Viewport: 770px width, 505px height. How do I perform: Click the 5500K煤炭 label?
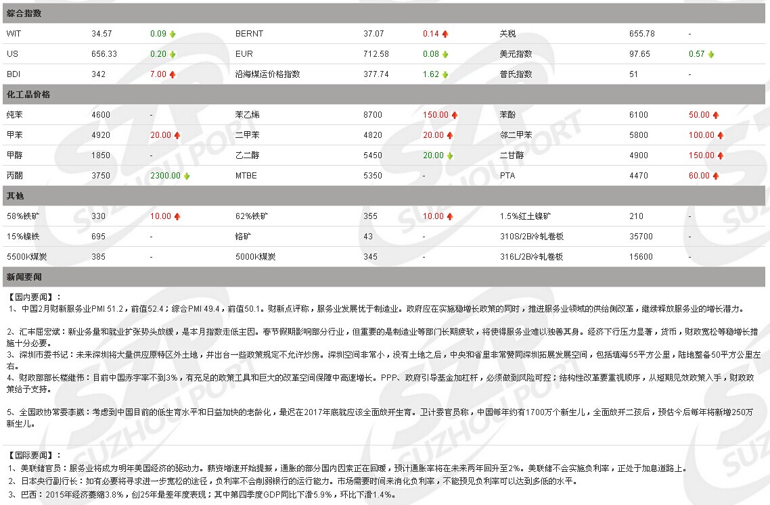coord(27,257)
